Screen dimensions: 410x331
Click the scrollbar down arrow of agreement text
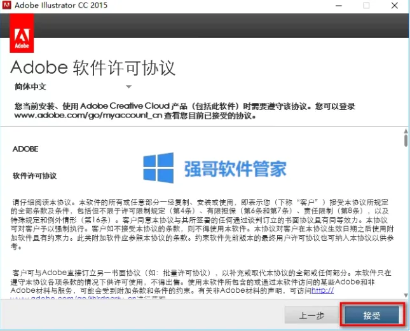point(406,295)
